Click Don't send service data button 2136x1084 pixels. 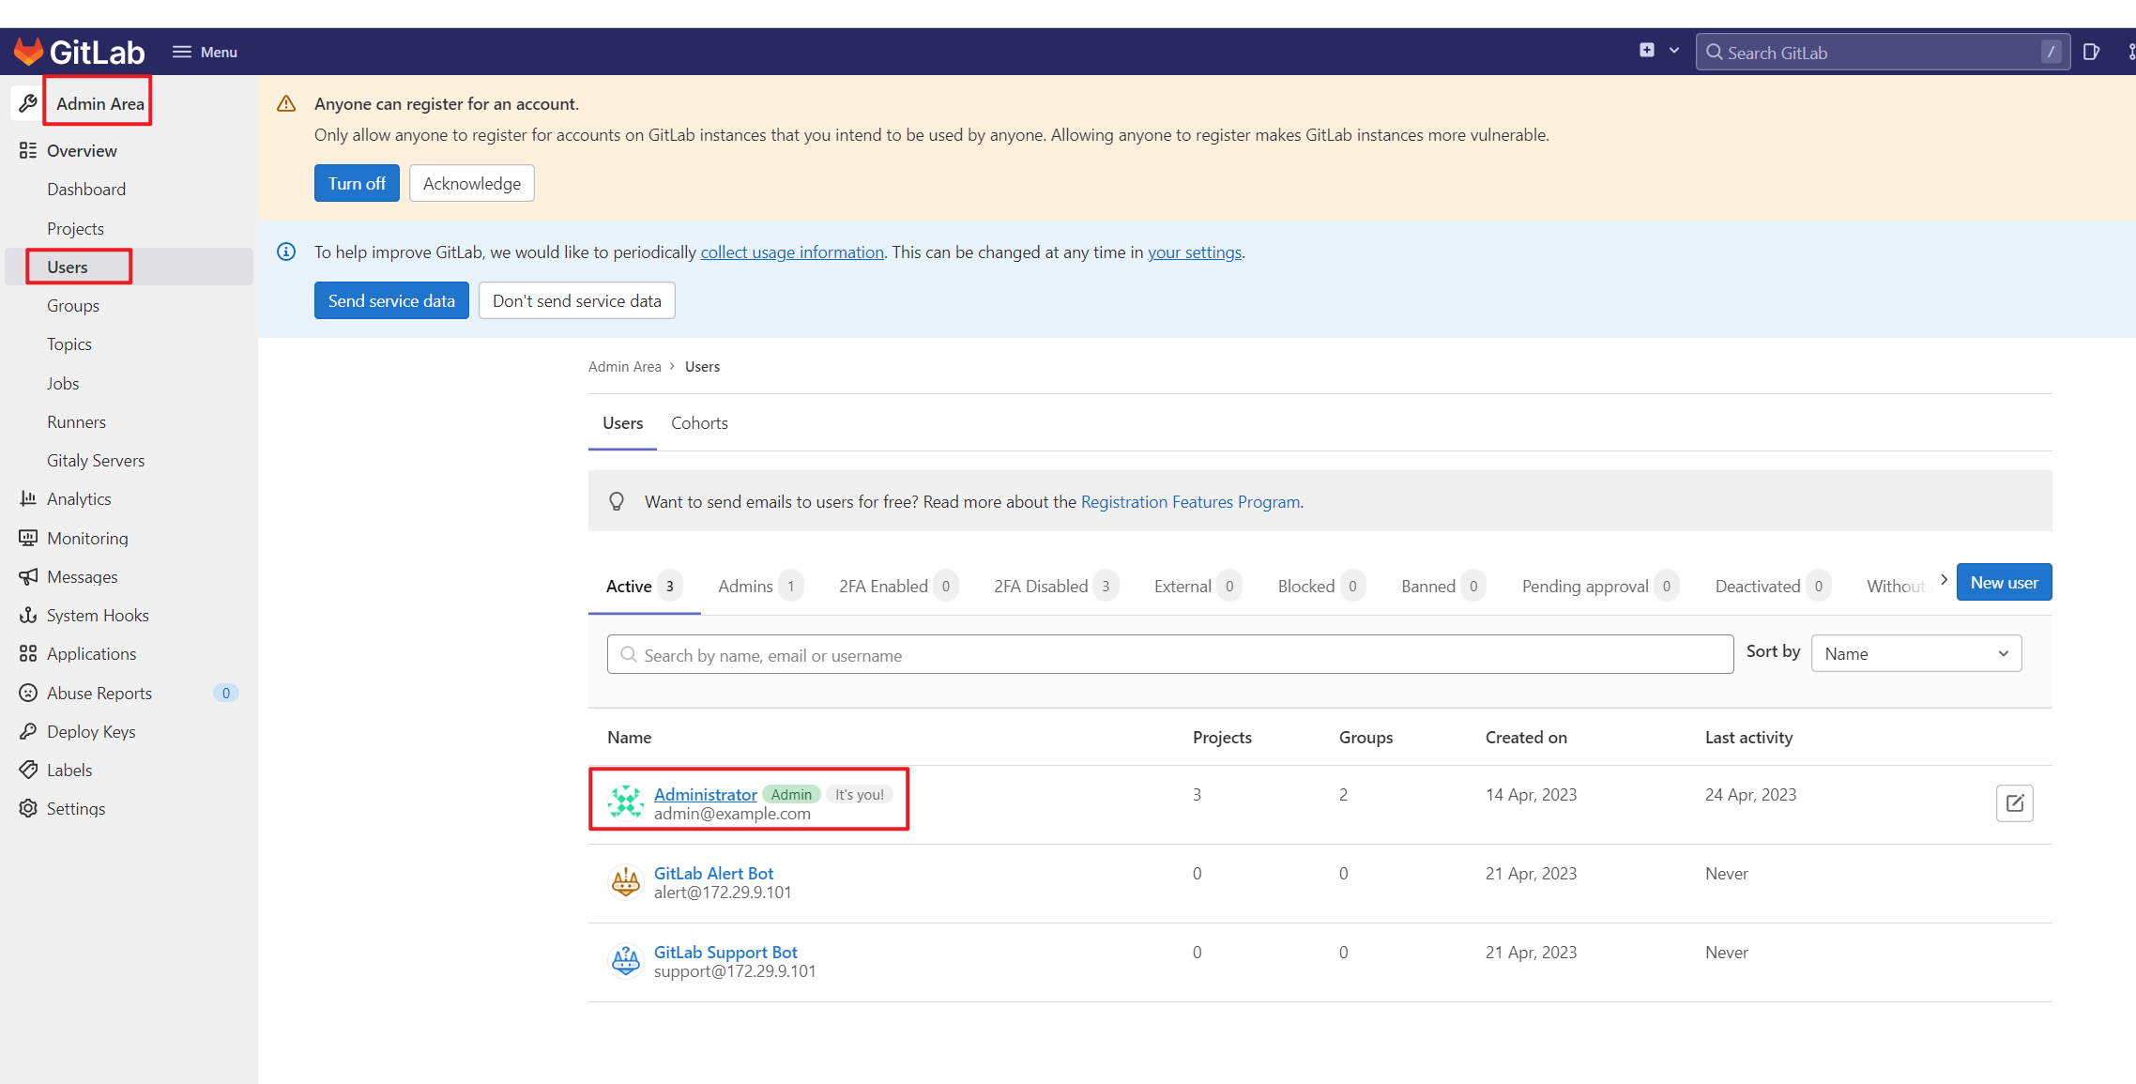click(x=577, y=300)
